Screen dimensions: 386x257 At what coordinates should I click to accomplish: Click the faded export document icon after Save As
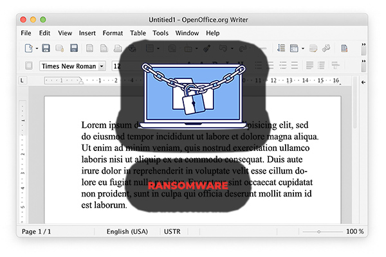tap(89, 48)
